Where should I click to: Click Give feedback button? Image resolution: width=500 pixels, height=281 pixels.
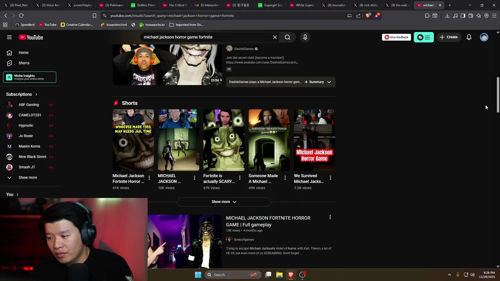(396, 37)
